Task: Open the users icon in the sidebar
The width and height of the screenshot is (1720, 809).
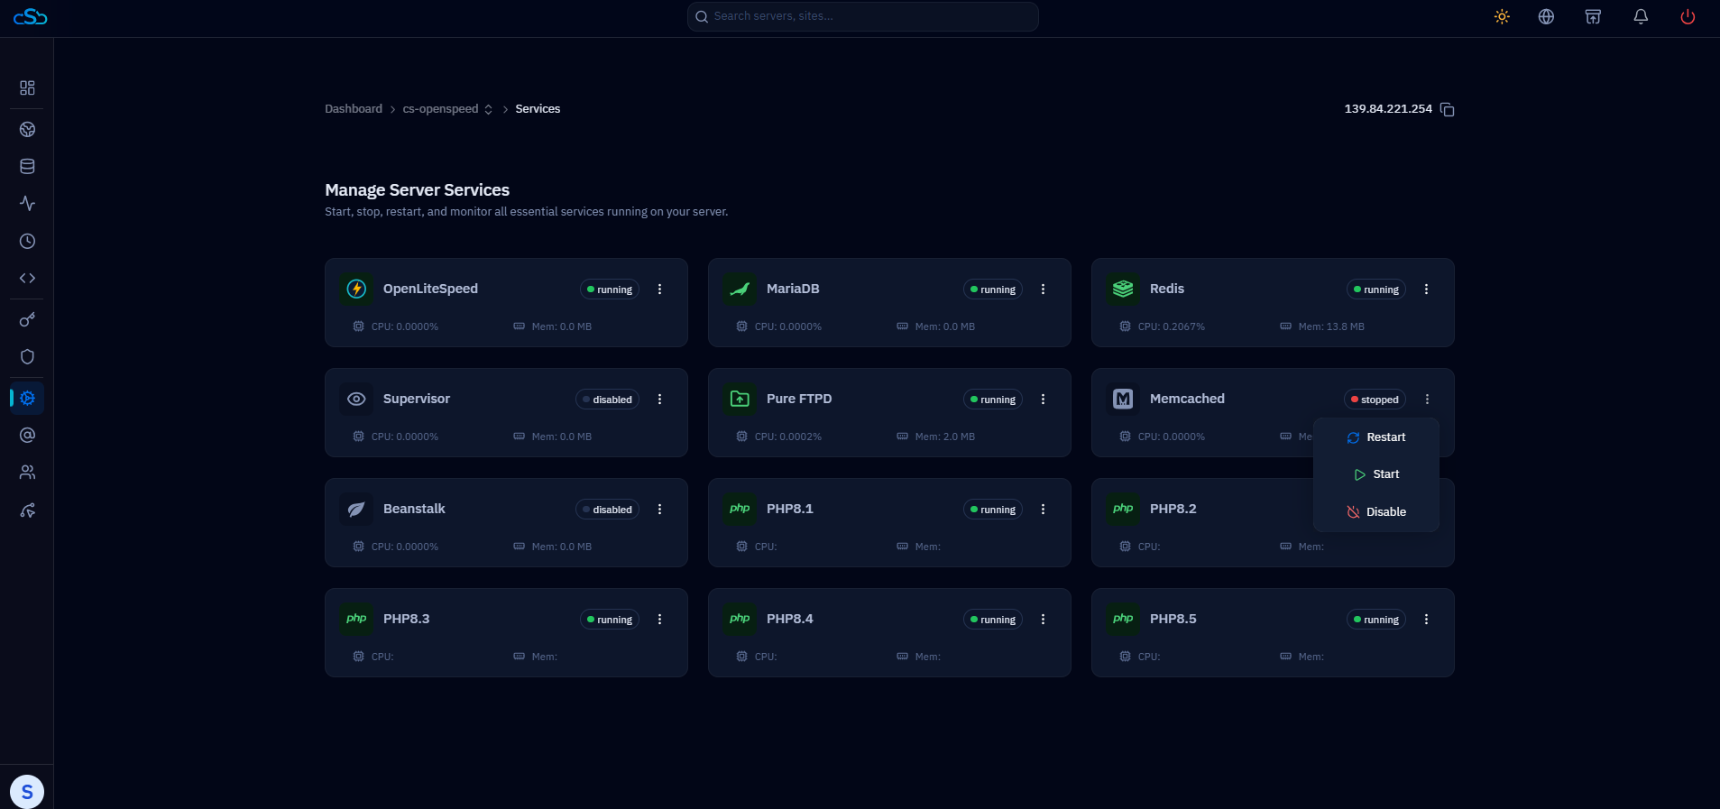Action: pos(27,472)
